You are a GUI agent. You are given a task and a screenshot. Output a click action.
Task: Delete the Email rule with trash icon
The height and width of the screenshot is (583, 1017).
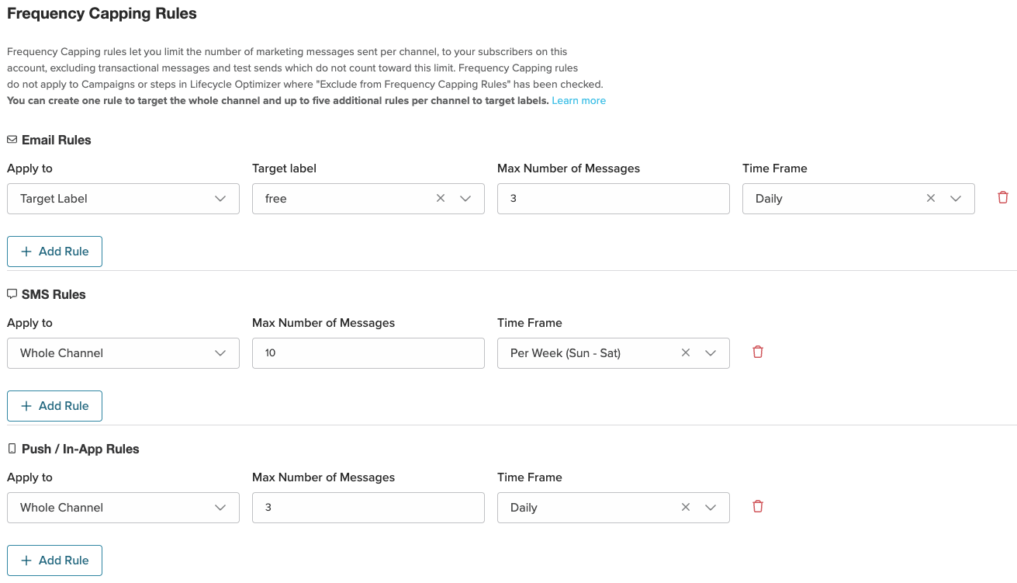tap(1003, 198)
